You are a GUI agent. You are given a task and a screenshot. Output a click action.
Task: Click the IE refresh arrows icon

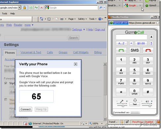[36, 8]
